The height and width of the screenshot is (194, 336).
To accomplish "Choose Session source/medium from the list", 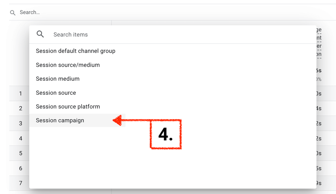I will (x=68, y=65).
